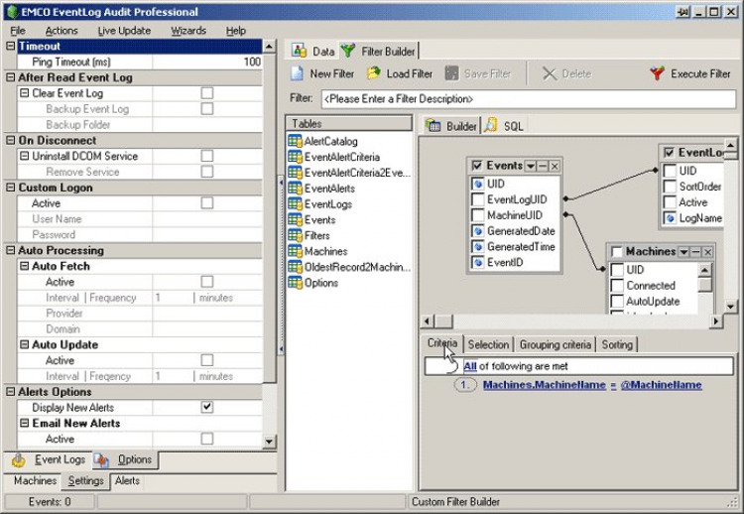This screenshot has width=744, height=514.
Task: Toggle the Events table header checkbox
Action: point(477,166)
